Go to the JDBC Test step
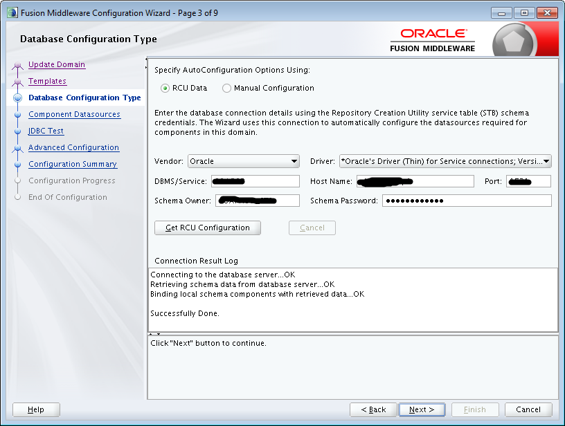 click(x=46, y=131)
